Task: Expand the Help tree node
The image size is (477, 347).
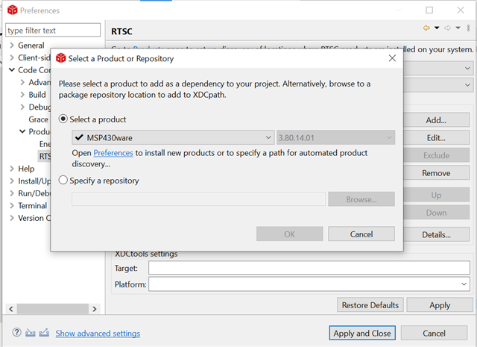Action: (x=11, y=169)
